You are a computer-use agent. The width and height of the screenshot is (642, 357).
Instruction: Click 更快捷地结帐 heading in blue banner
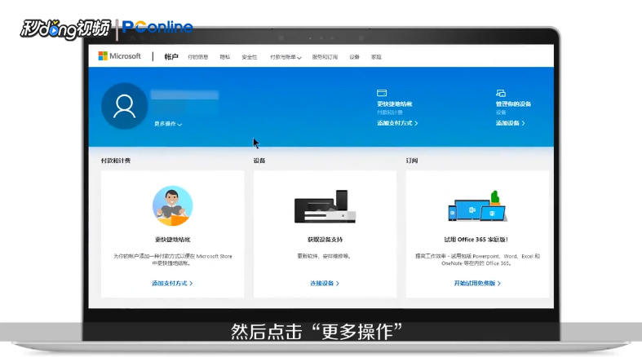[395, 104]
